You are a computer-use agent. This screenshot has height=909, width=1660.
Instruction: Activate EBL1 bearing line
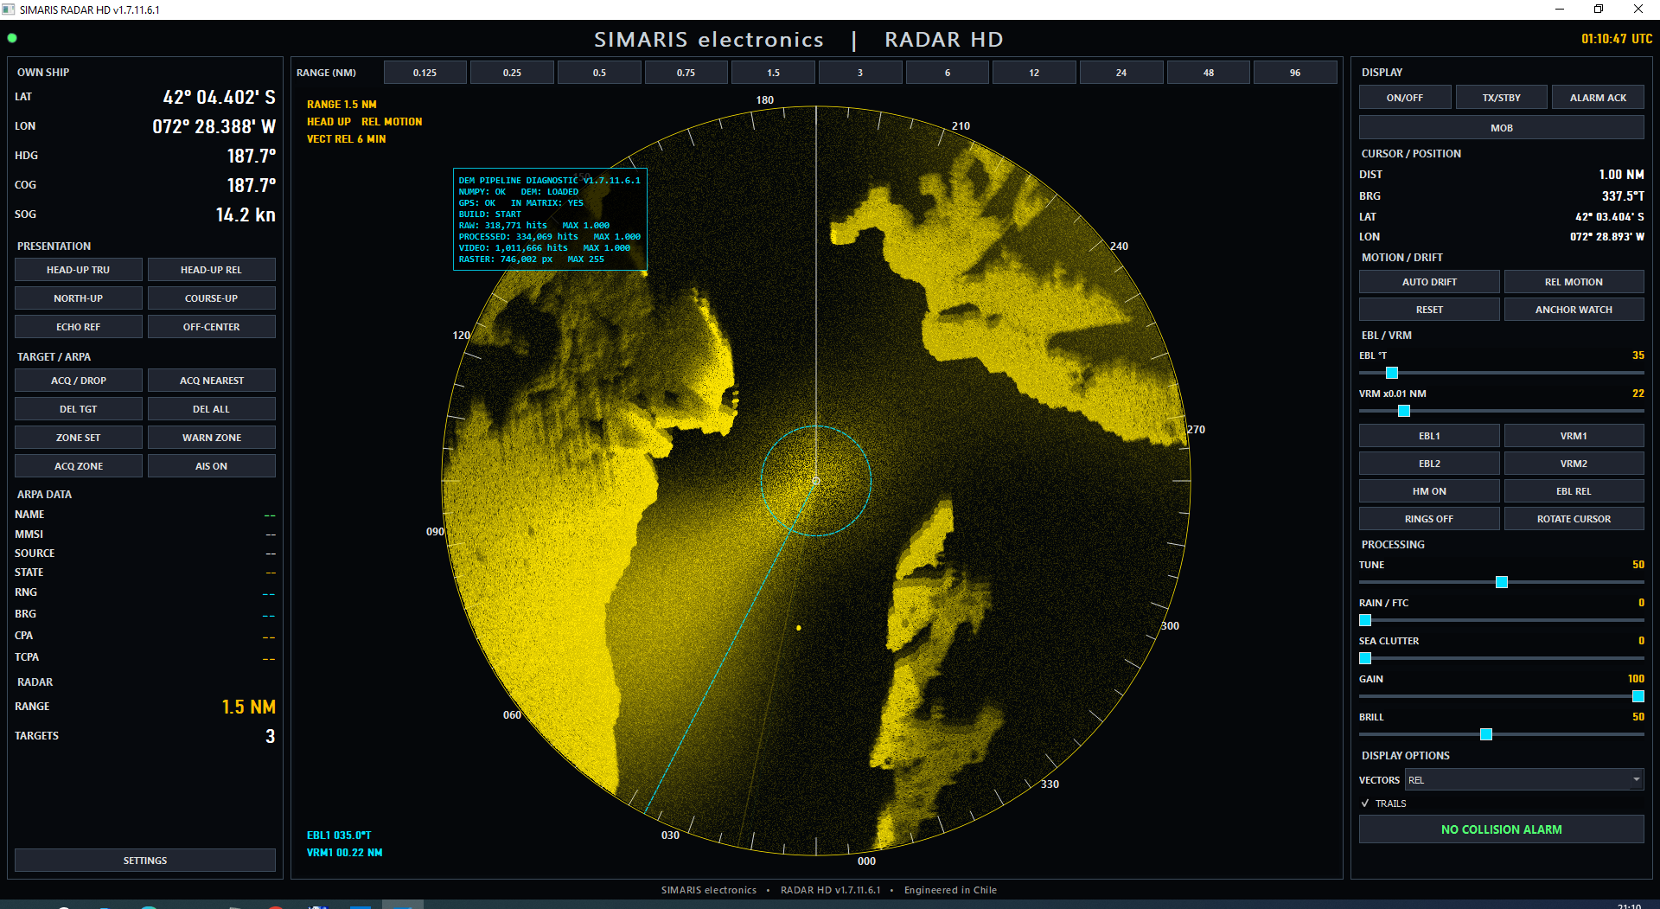pyautogui.click(x=1429, y=436)
